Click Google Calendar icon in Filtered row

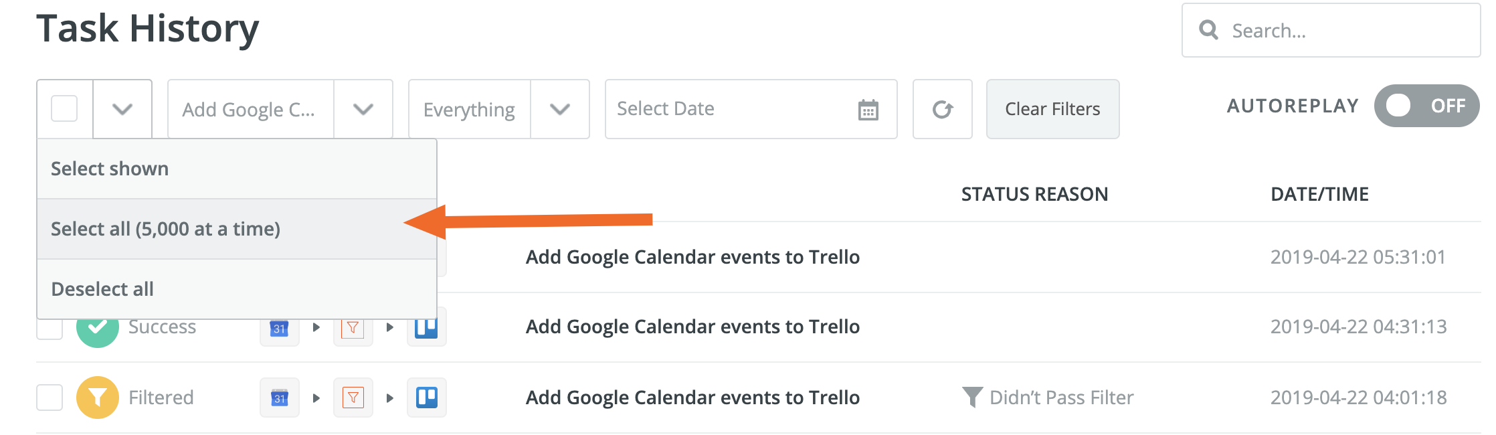(280, 398)
